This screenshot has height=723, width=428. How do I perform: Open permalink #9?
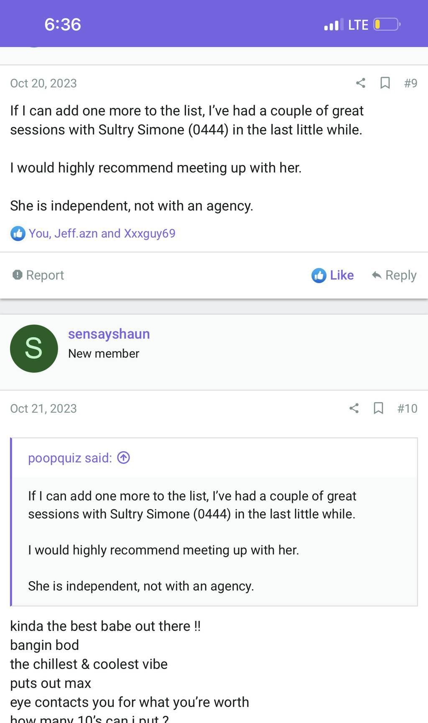point(410,83)
